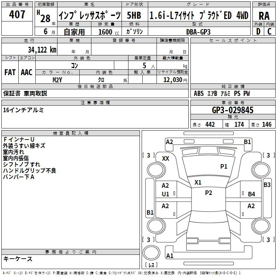
Task: Click the B3 mark on the side sill
Action: click(267, 185)
